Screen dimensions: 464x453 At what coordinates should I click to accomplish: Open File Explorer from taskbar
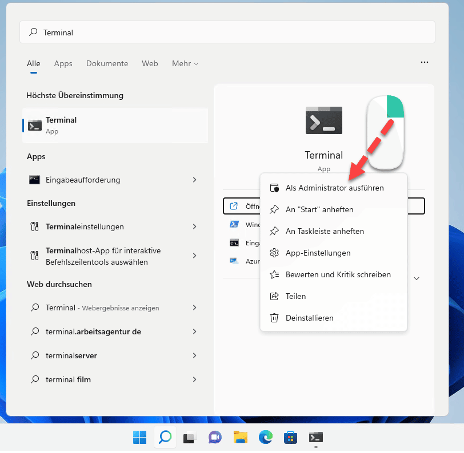pyautogui.click(x=240, y=438)
